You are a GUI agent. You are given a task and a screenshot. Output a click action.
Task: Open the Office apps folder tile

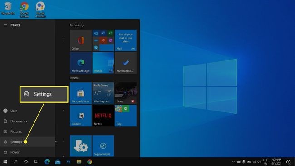(x=103, y=40)
